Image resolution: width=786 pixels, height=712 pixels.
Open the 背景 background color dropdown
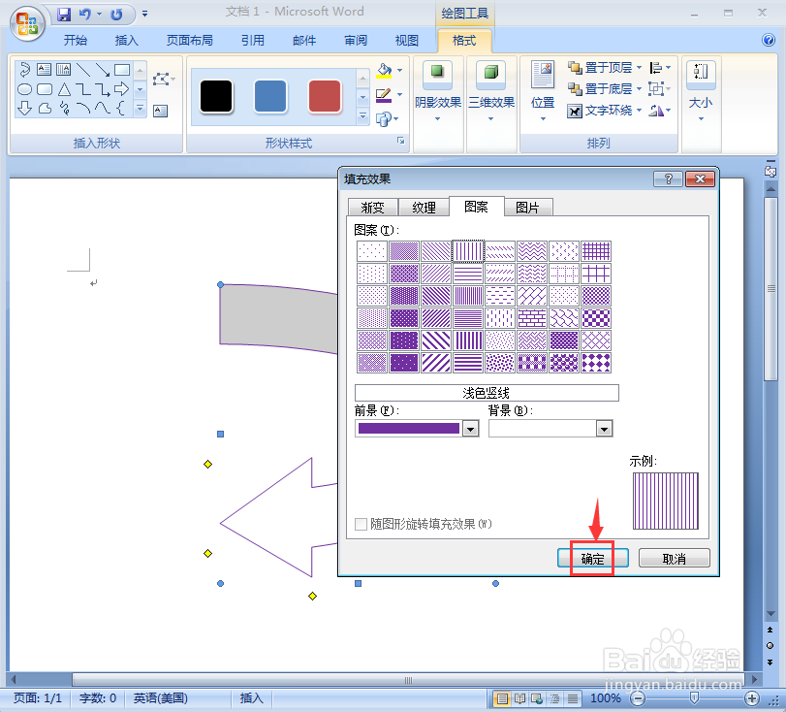click(x=604, y=429)
